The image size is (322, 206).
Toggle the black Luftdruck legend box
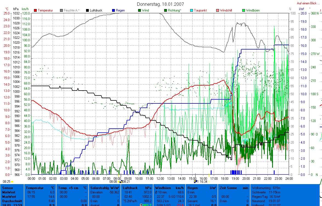click(88, 10)
